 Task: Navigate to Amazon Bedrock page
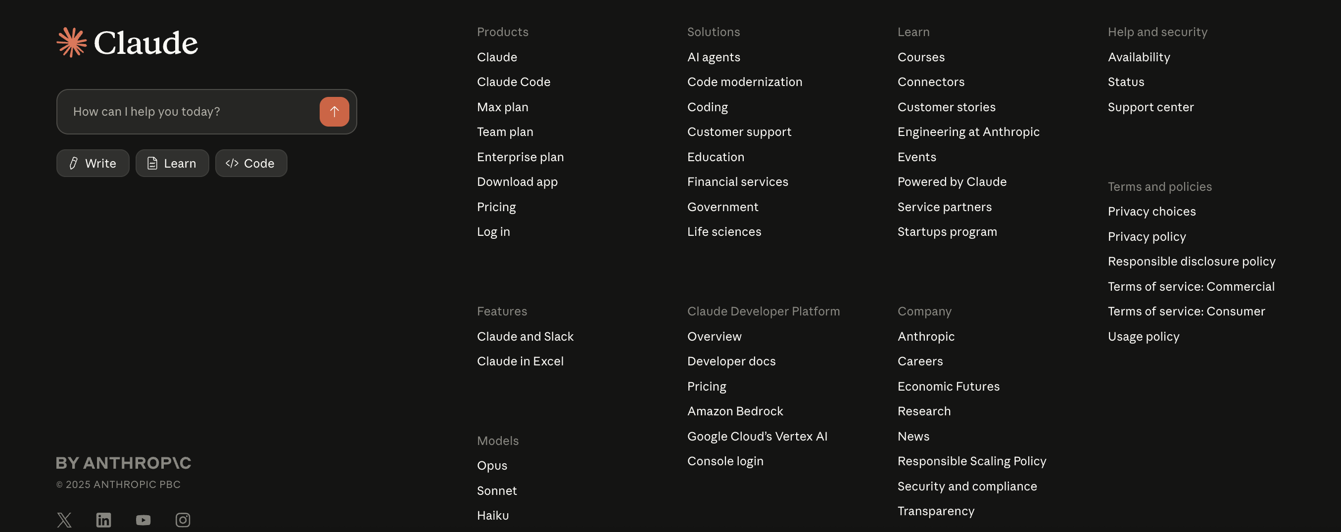click(734, 411)
